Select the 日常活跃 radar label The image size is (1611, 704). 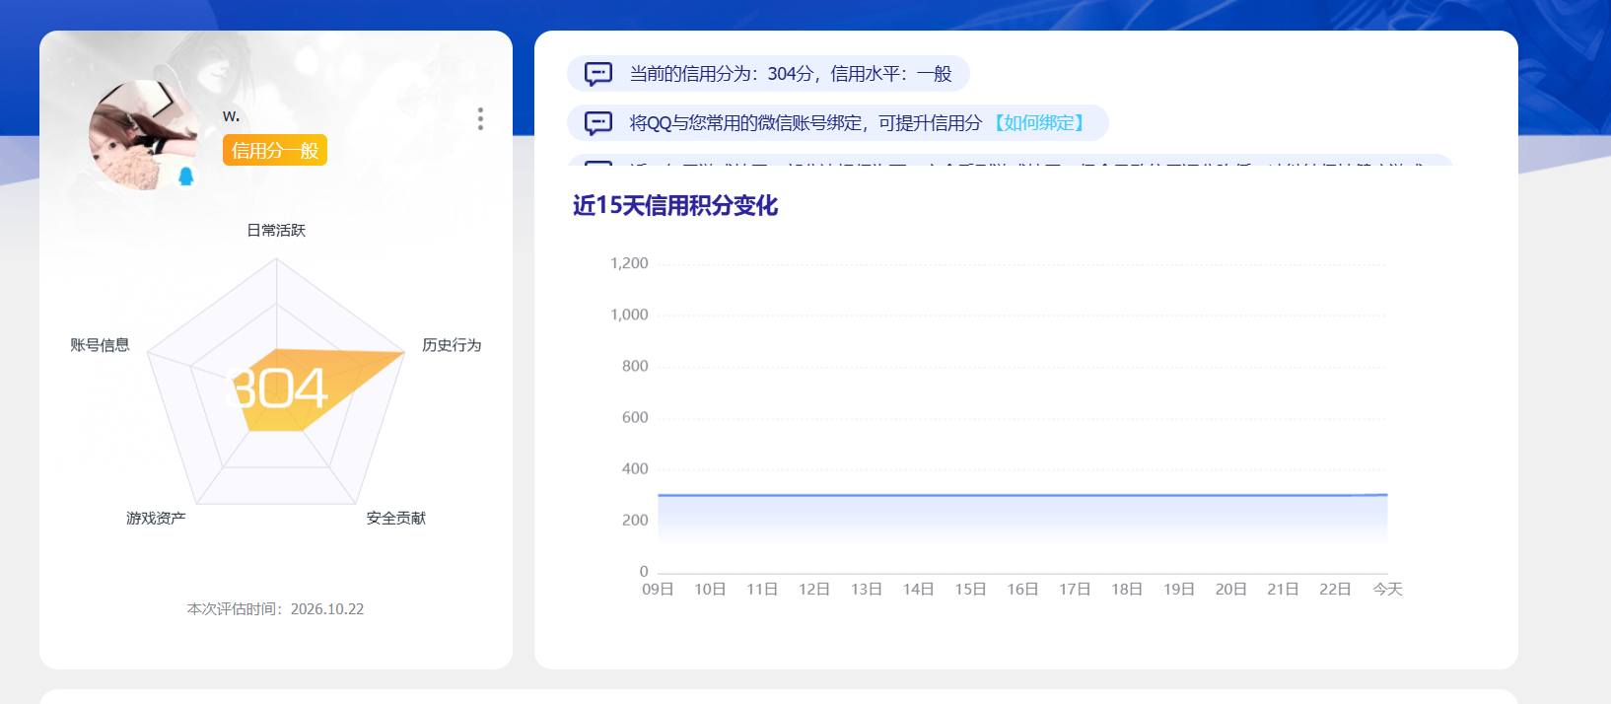276,230
